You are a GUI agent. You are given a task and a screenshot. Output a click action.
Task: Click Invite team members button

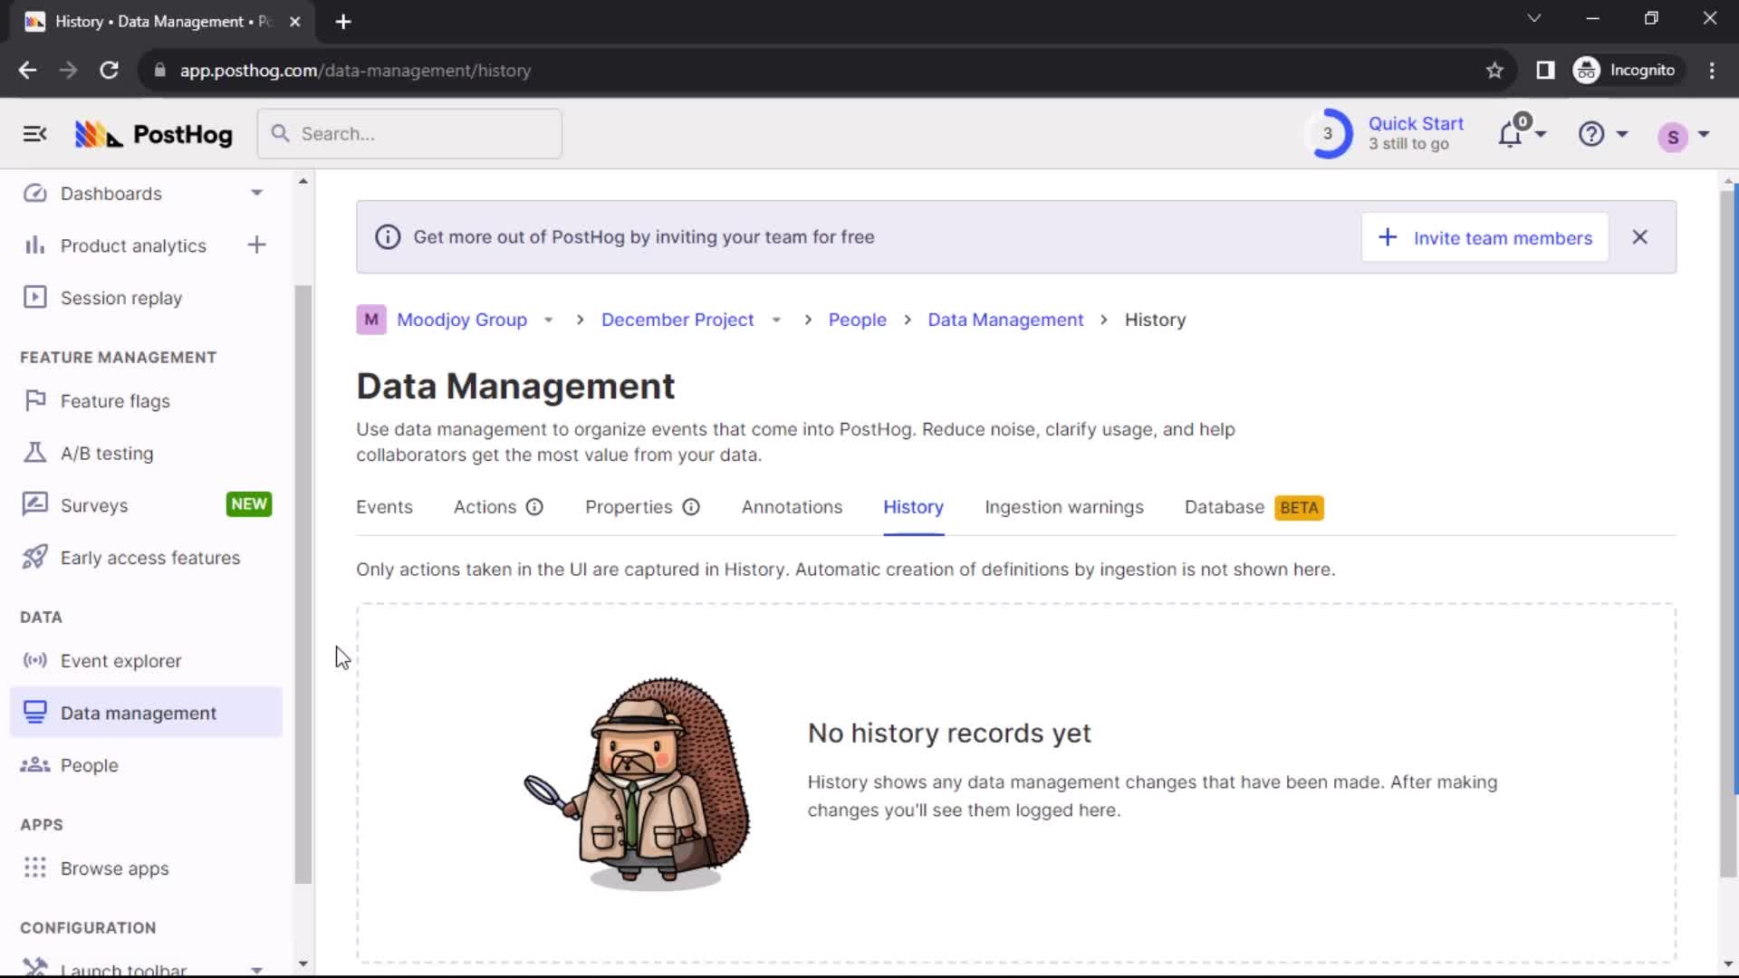(1485, 237)
